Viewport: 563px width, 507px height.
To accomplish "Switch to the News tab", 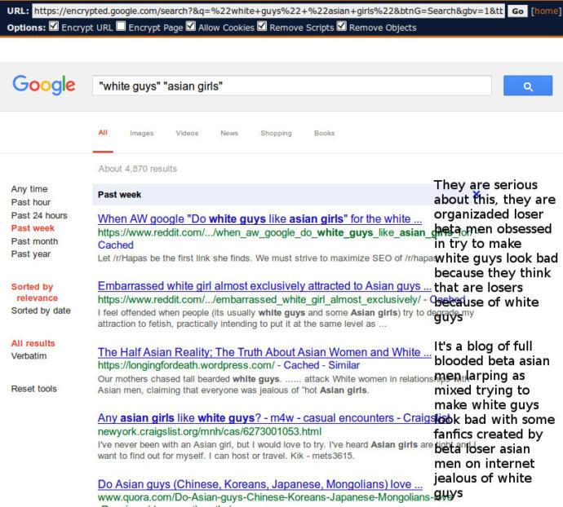I will (229, 133).
